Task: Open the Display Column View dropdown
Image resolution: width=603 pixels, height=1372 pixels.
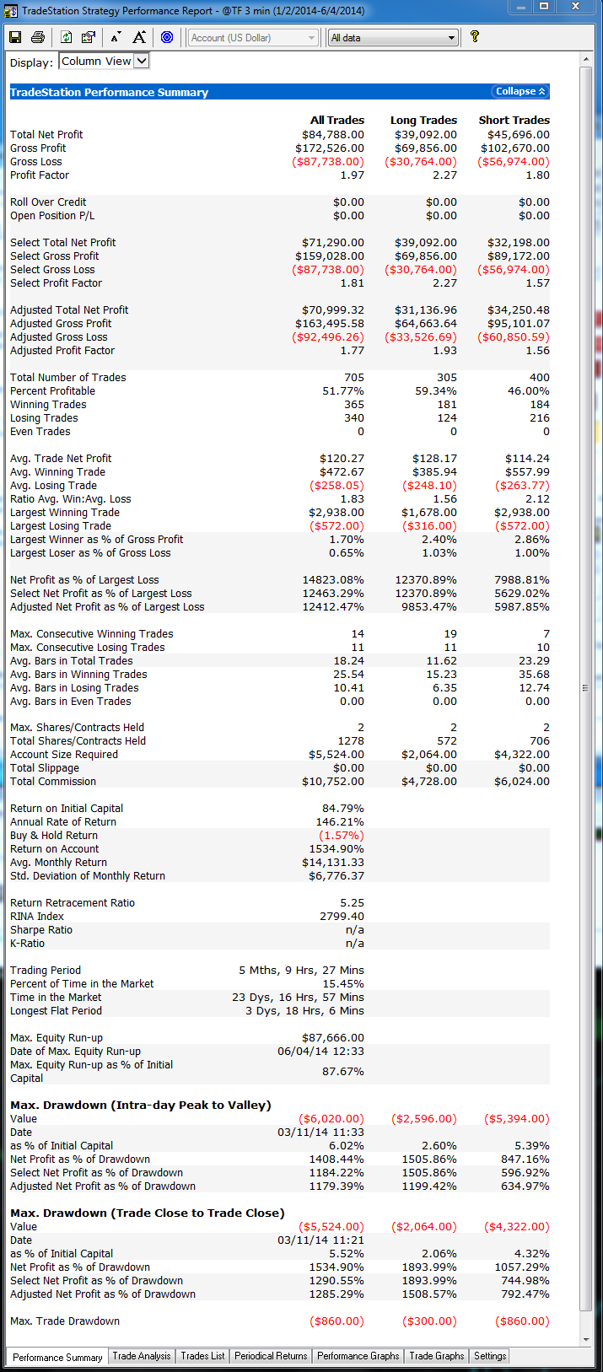Action: [x=141, y=61]
